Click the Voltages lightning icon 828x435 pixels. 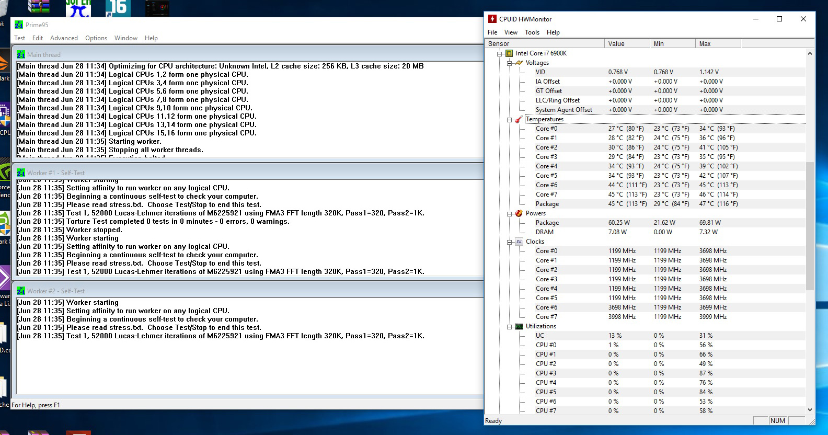[x=519, y=63]
